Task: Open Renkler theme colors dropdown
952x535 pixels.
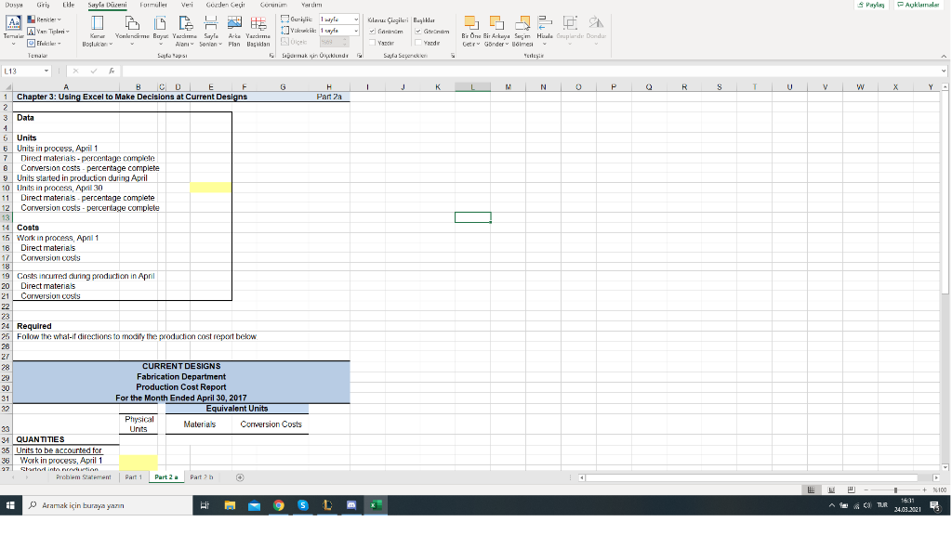Action: (x=45, y=20)
